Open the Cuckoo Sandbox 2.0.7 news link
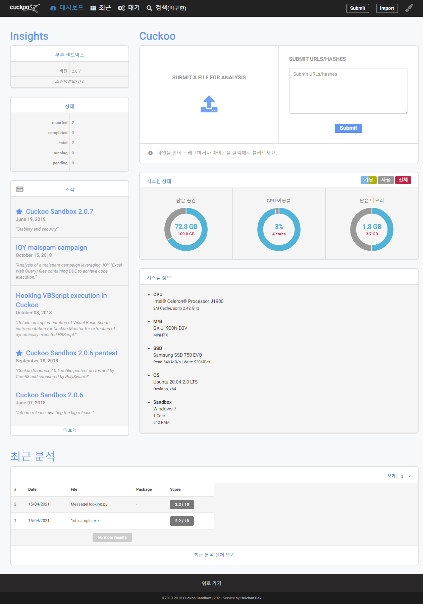This screenshot has width=423, height=604. pos(60,211)
